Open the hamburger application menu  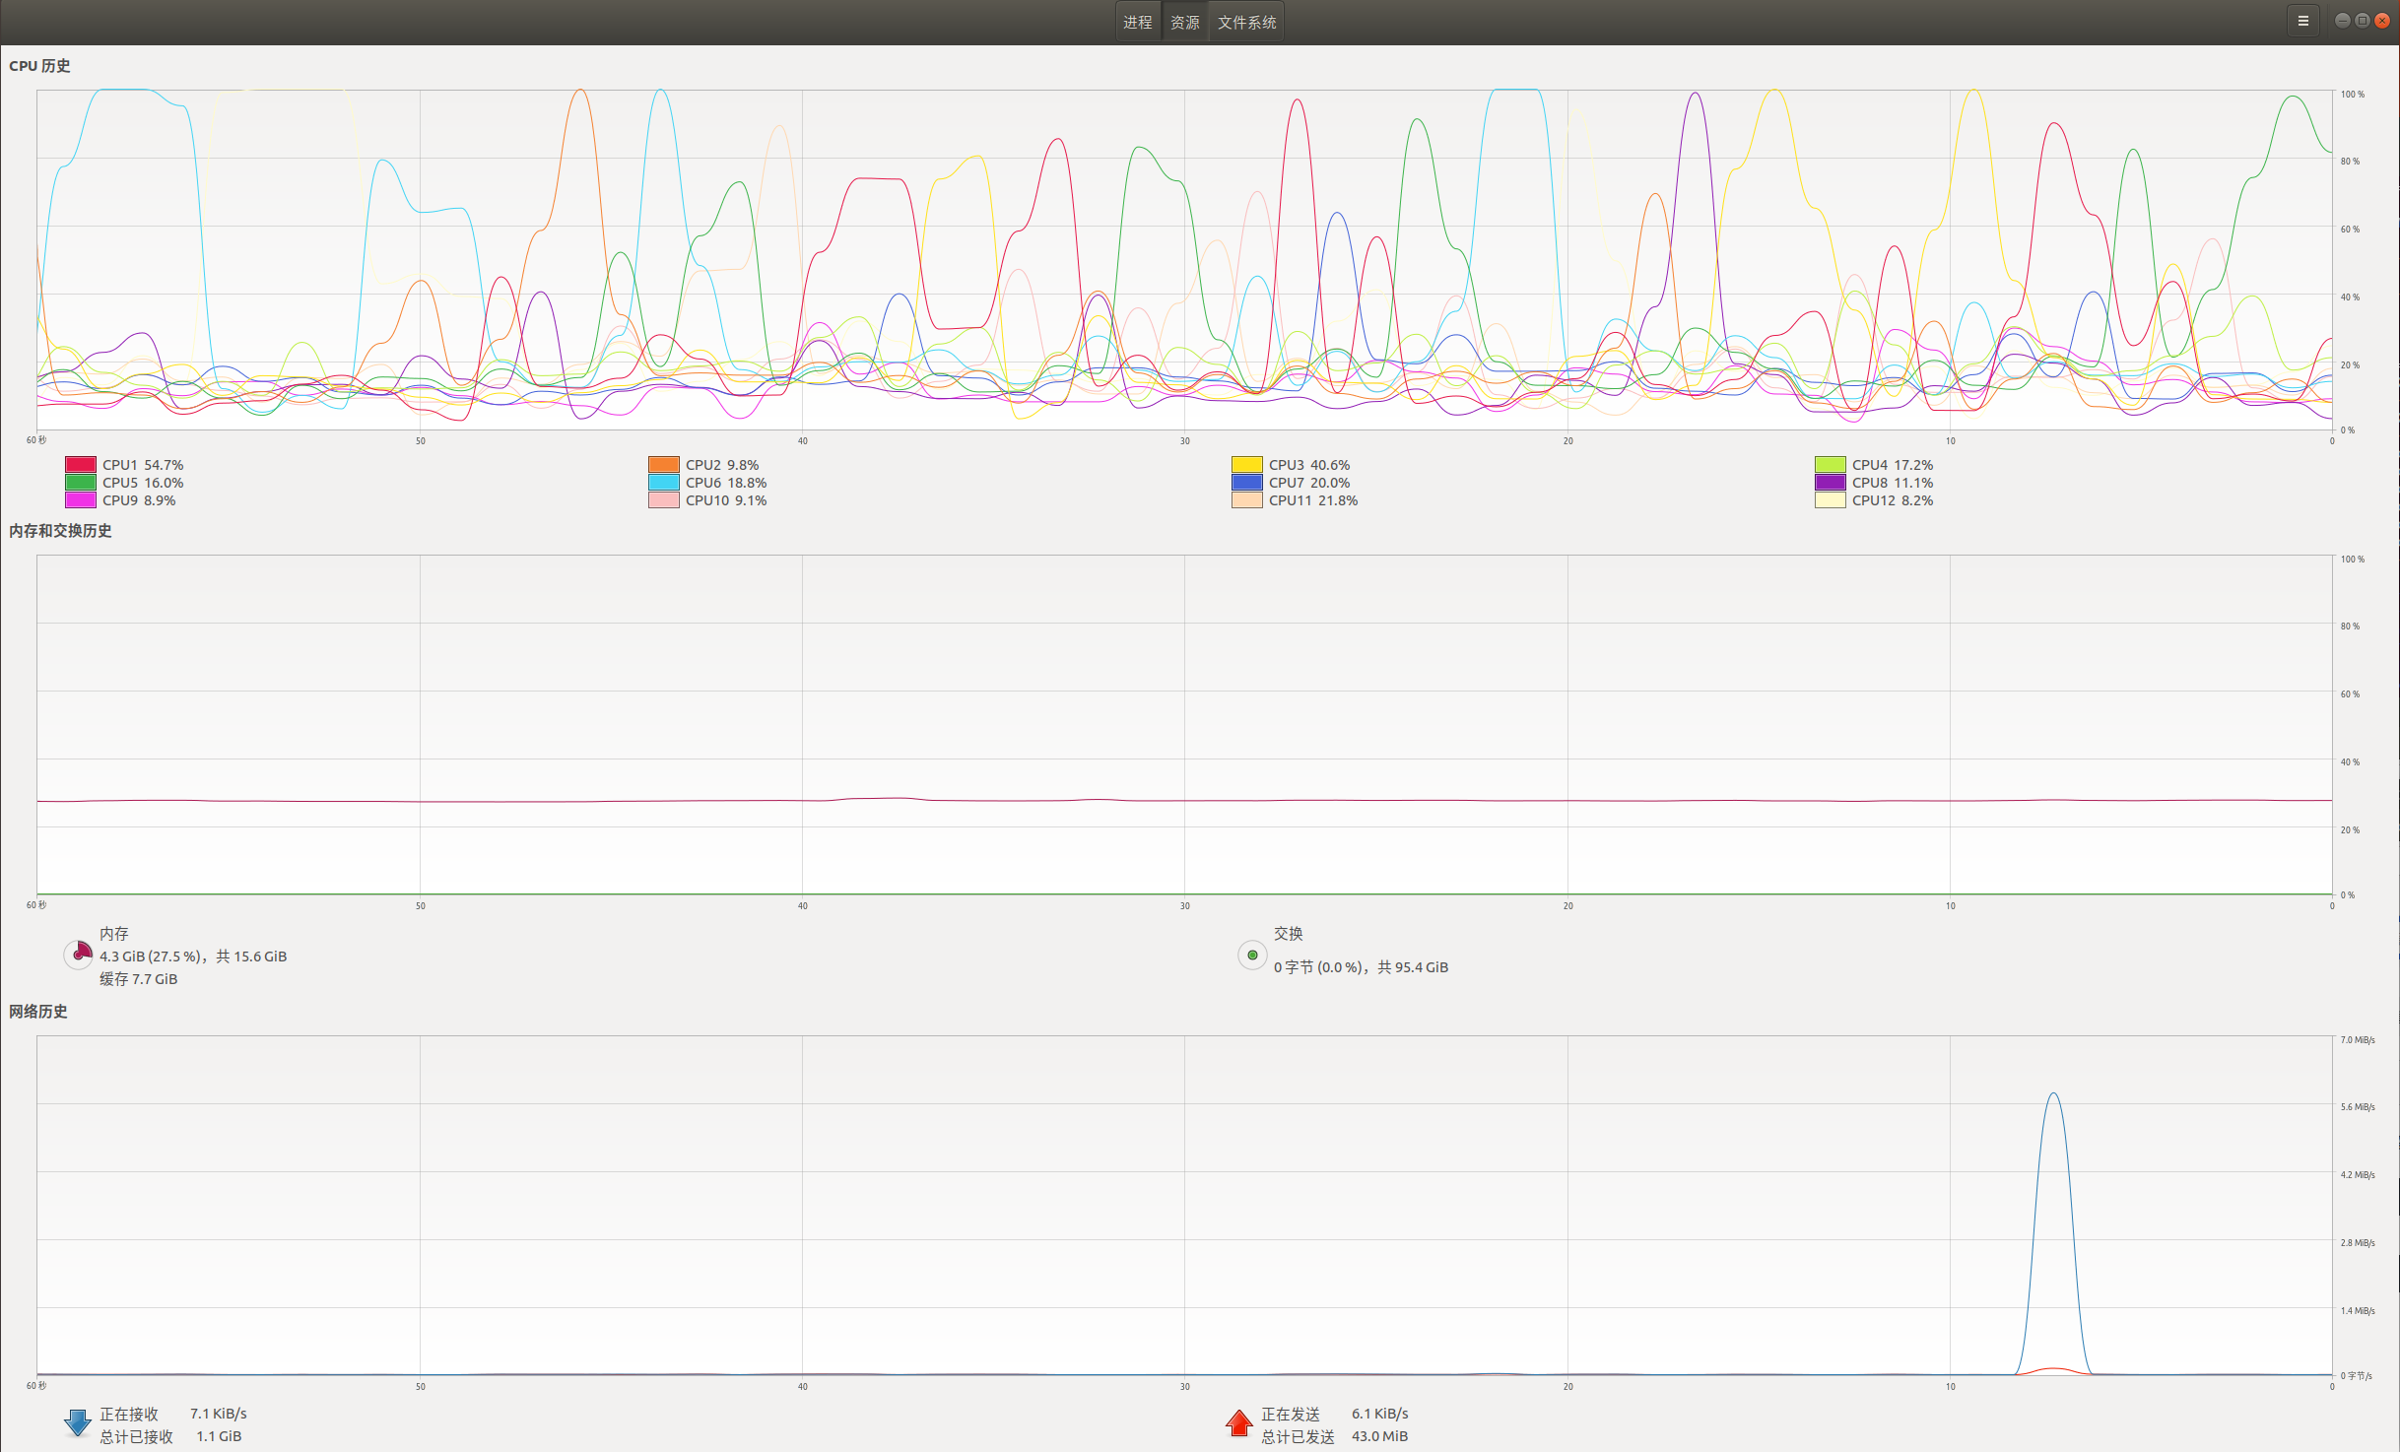tap(2301, 20)
